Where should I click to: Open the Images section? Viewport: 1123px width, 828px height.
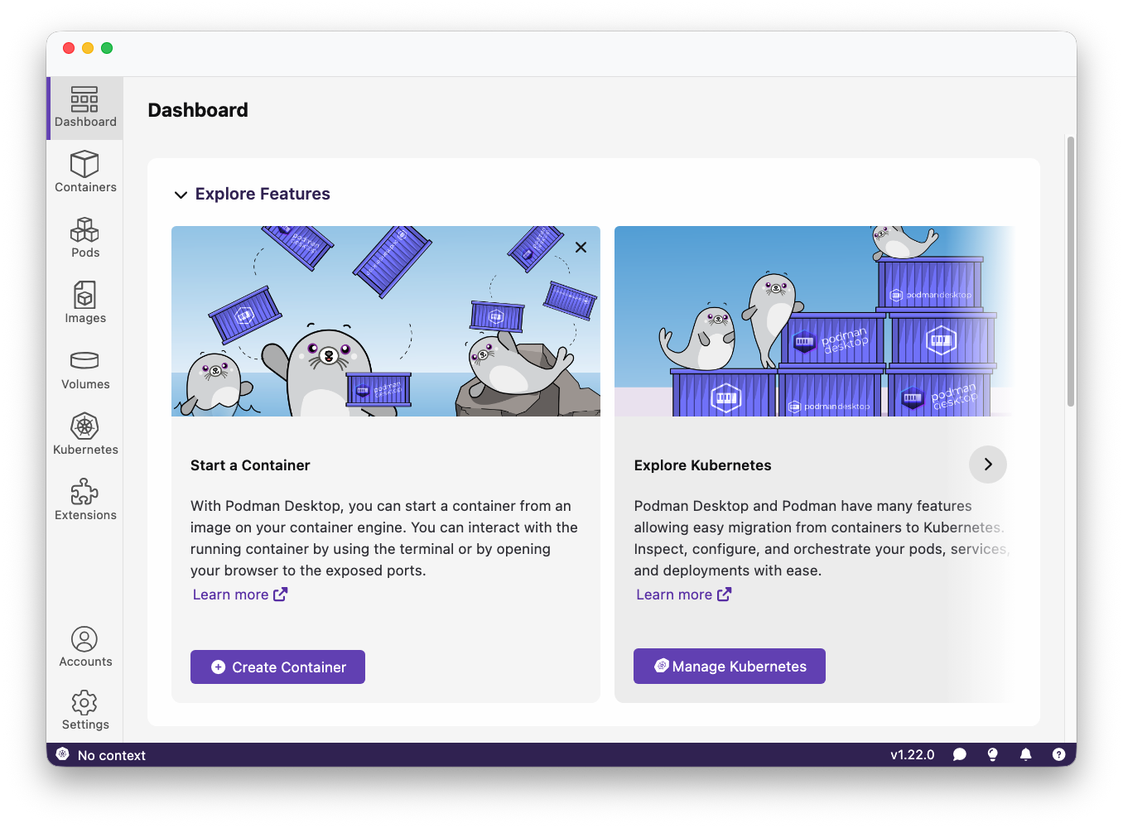click(85, 303)
